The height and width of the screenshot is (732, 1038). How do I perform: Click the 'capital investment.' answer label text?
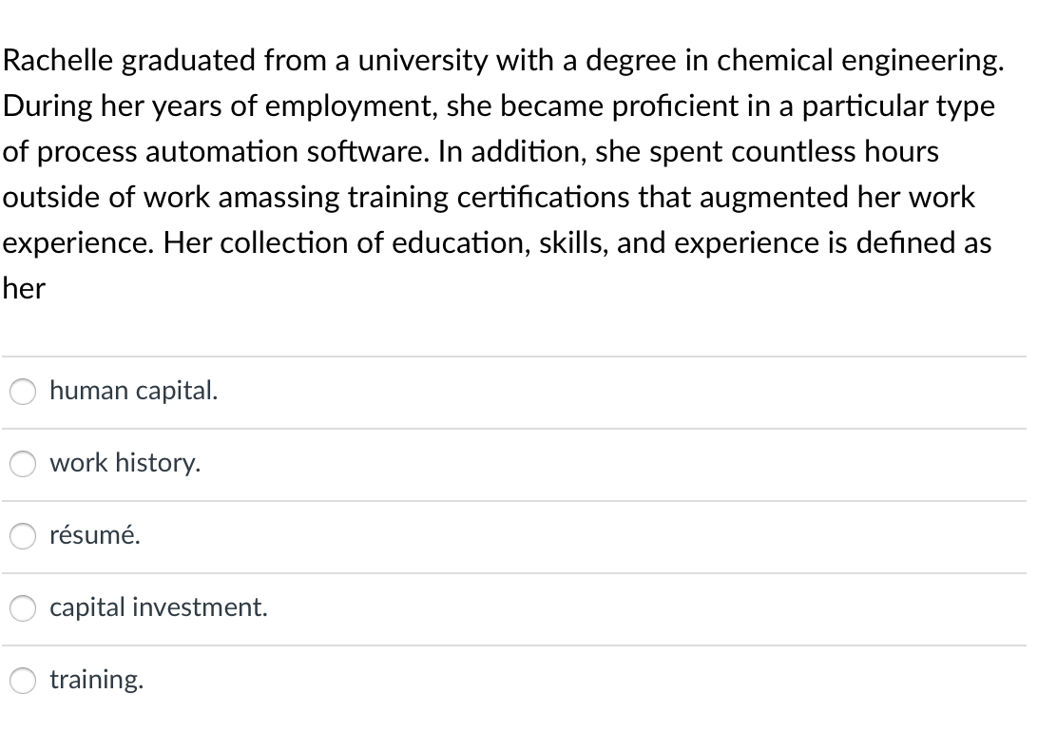coord(159,607)
